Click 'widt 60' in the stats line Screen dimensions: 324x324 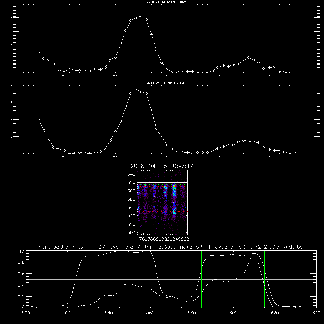(x=294, y=247)
